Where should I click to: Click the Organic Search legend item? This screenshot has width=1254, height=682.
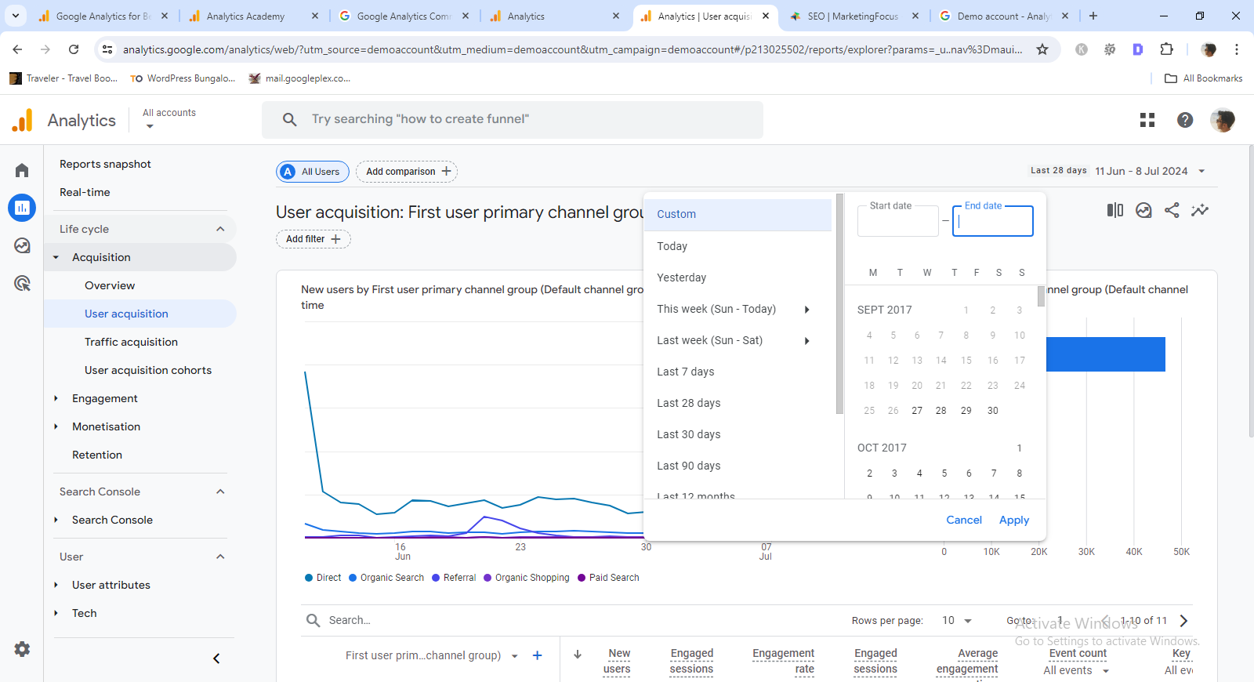tap(386, 578)
